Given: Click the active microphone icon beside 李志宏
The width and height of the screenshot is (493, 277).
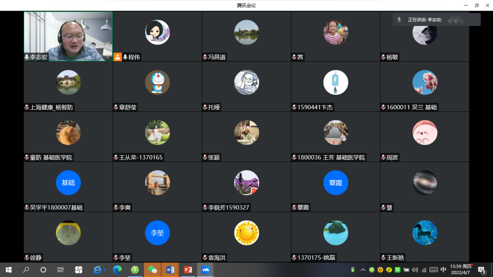Looking at the screenshot, I should click(x=27, y=57).
